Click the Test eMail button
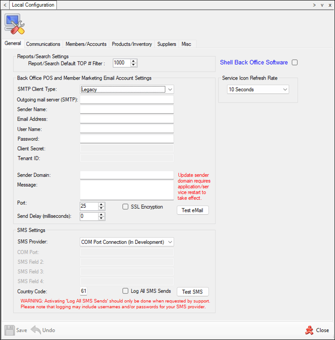The height and width of the screenshot is (340, 335). click(192, 210)
